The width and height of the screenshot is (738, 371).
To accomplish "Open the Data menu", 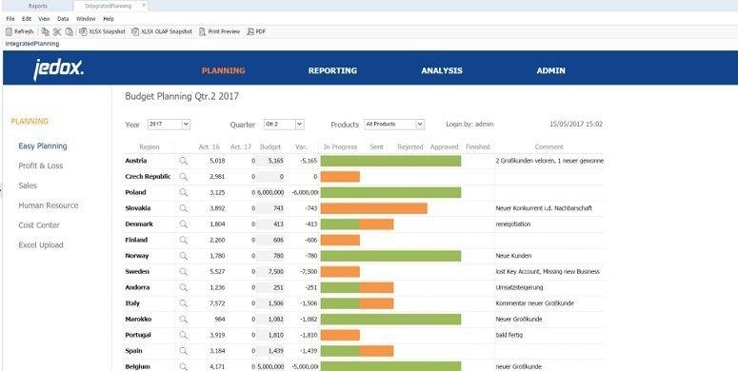I will [x=63, y=19].
